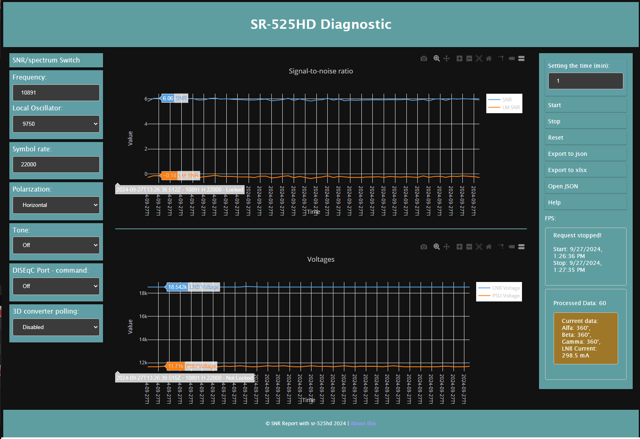
Task: Click the Request stopped! status text
Action: pyautogui.click(x=577, y=235)
